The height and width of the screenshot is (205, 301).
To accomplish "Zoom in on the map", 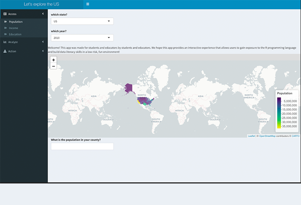I will (53, 60).
